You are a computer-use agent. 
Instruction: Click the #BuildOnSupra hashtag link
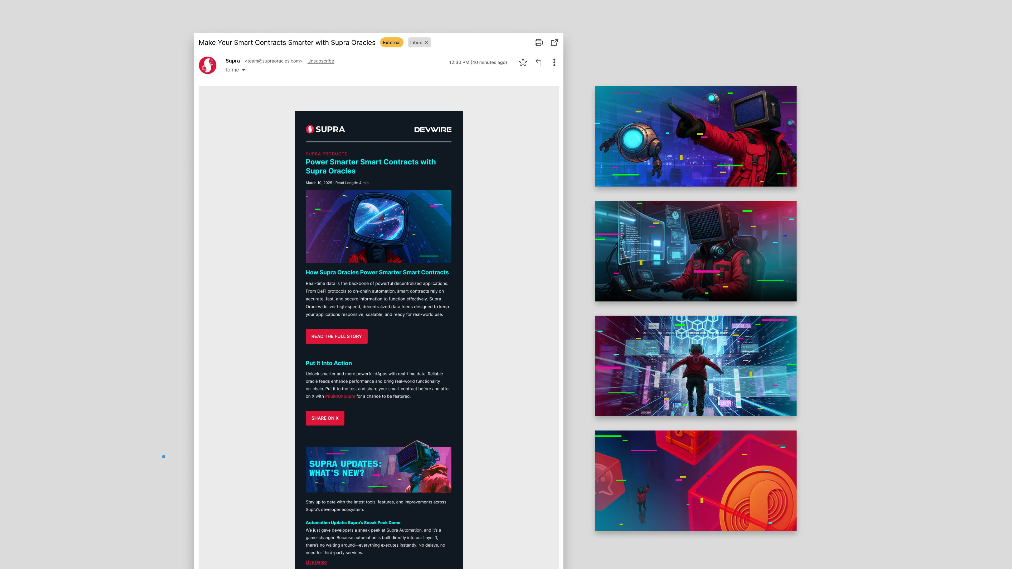click(340, 396)
